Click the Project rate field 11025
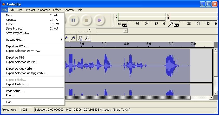This screenshot has width=219, height=115. pos(25,110)
